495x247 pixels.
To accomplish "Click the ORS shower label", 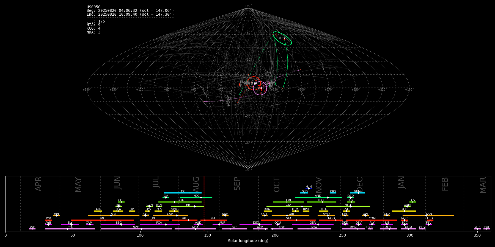I will (333, 192).
